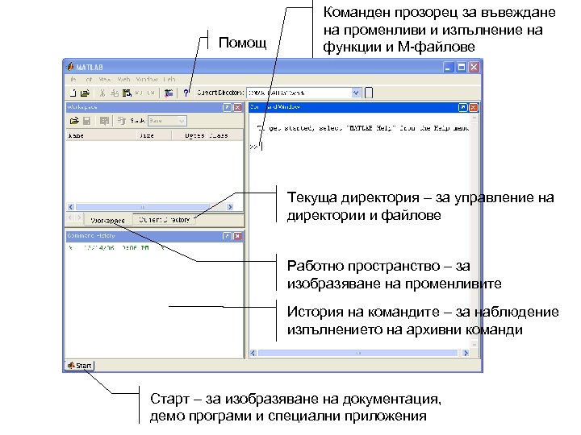This screenshot has height=435, width=581.
Task: Click the MATLAB Start button
Action: tap(80, 366)
